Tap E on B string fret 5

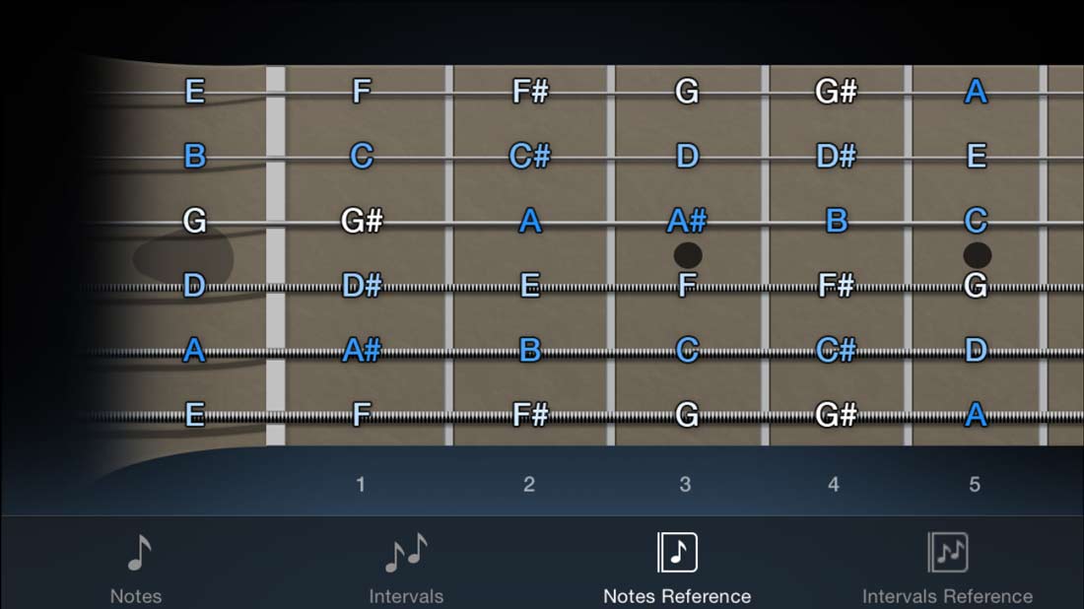[977, 157]
